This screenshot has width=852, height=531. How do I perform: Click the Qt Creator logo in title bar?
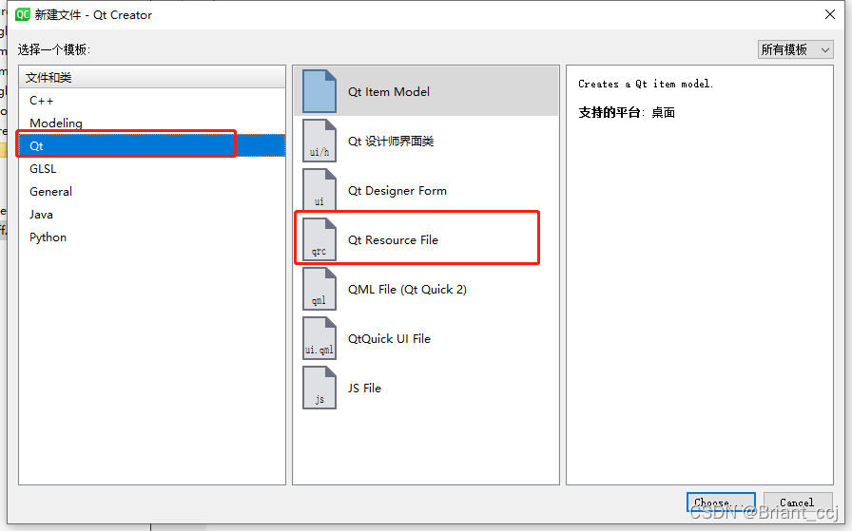click(23, 14)
